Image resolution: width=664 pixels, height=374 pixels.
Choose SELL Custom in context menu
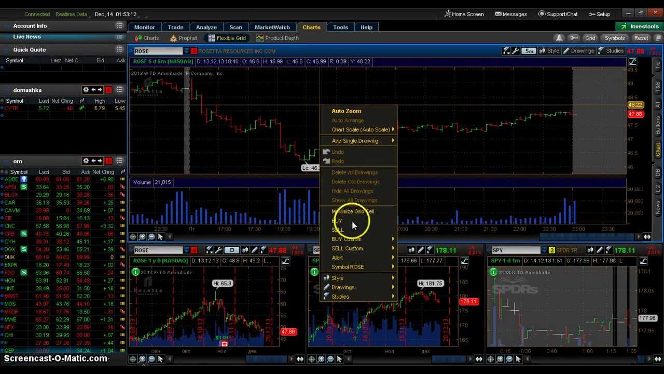point(358,248)
